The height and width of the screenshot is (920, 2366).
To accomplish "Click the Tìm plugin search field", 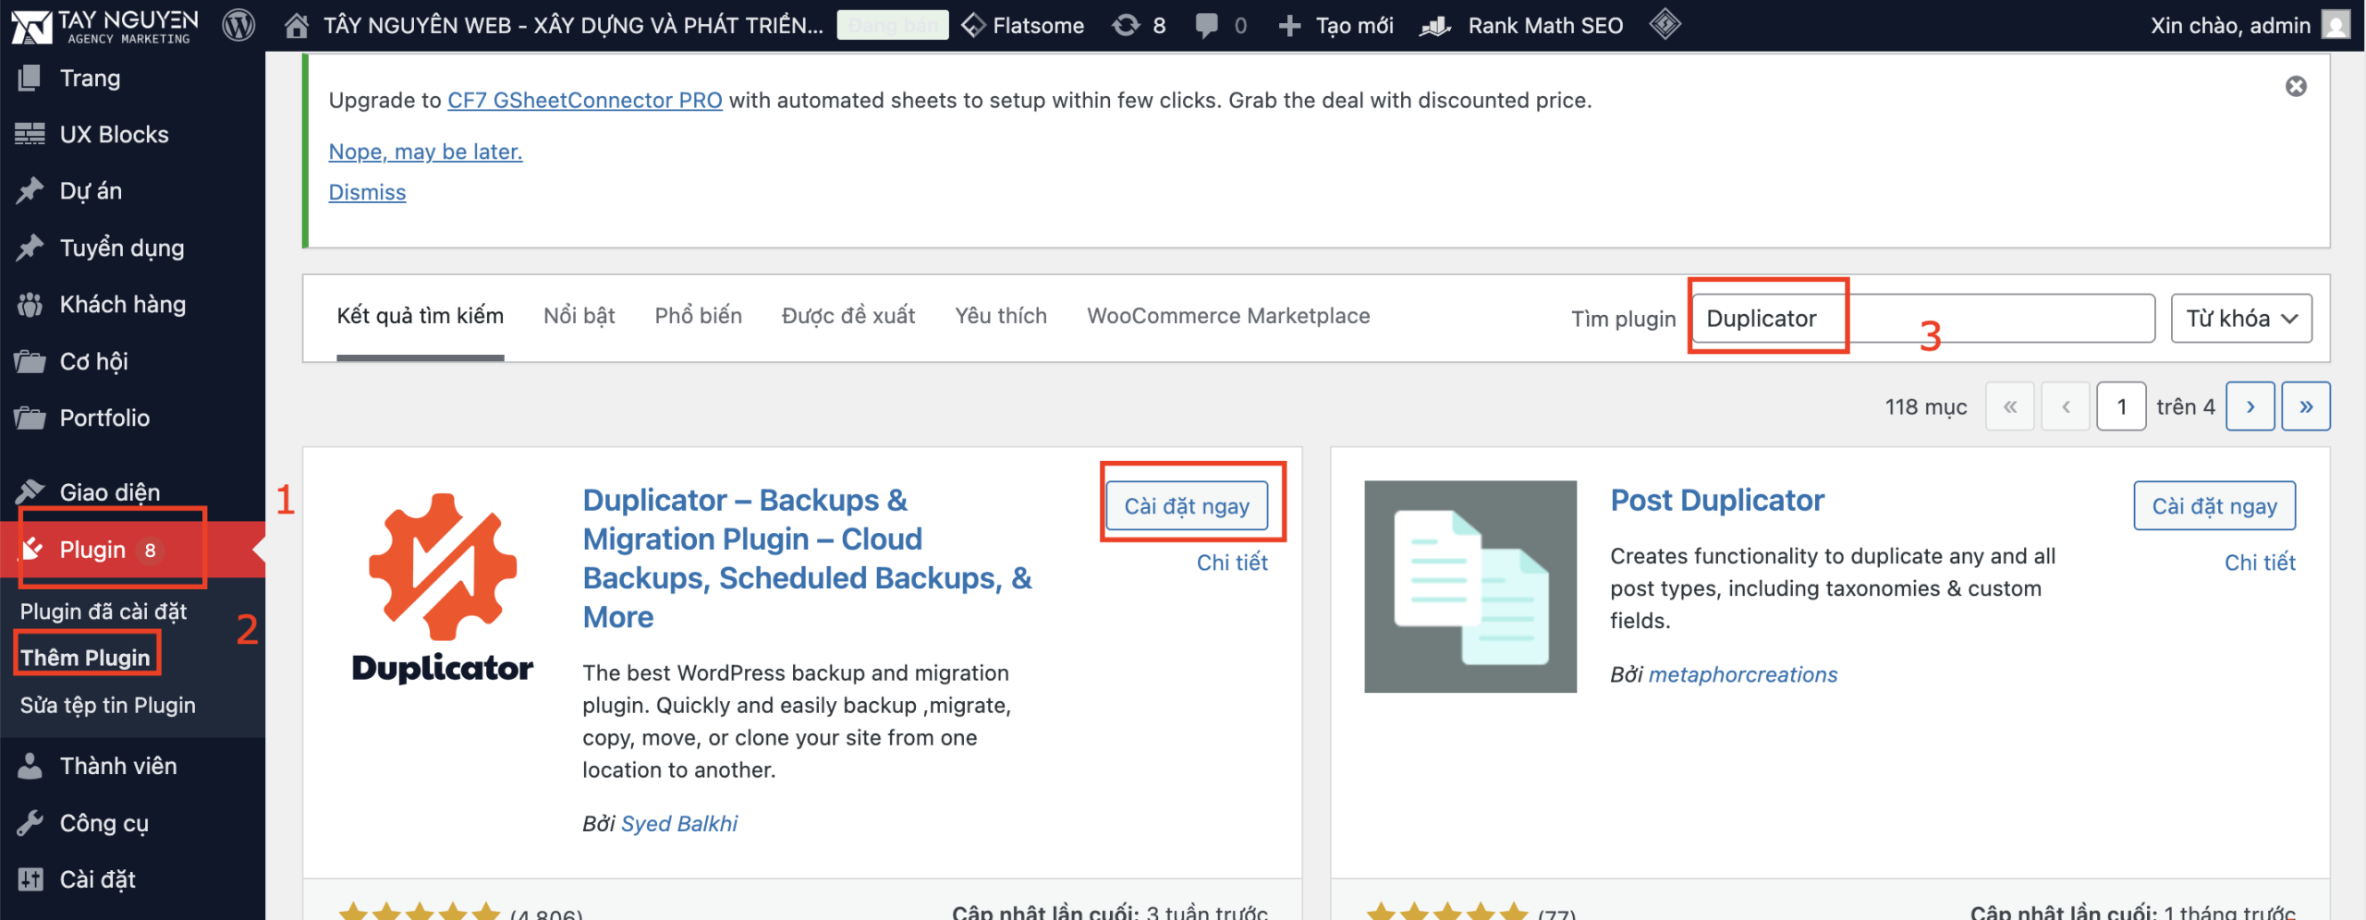I will 1922,319.
